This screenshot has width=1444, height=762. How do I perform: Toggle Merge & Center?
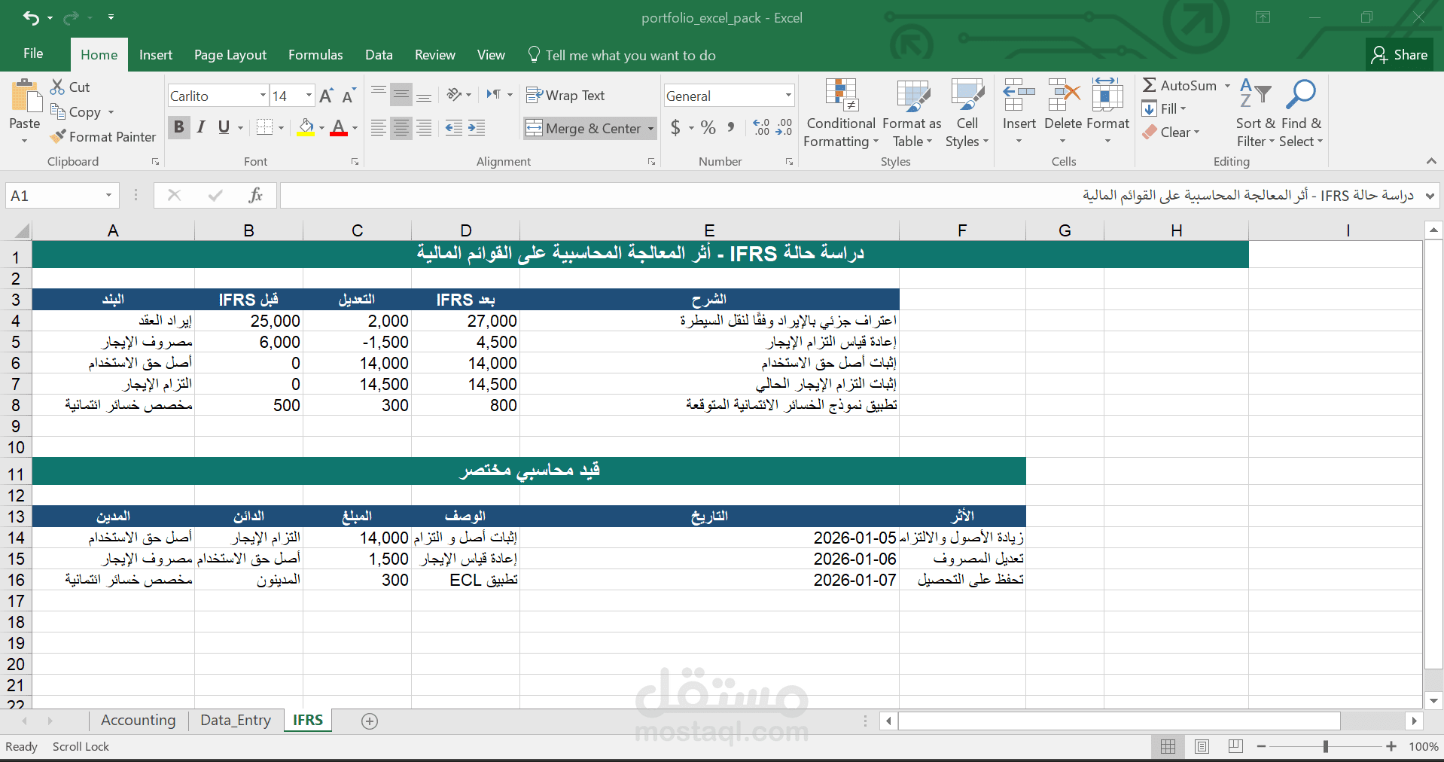tap(584, 129)
